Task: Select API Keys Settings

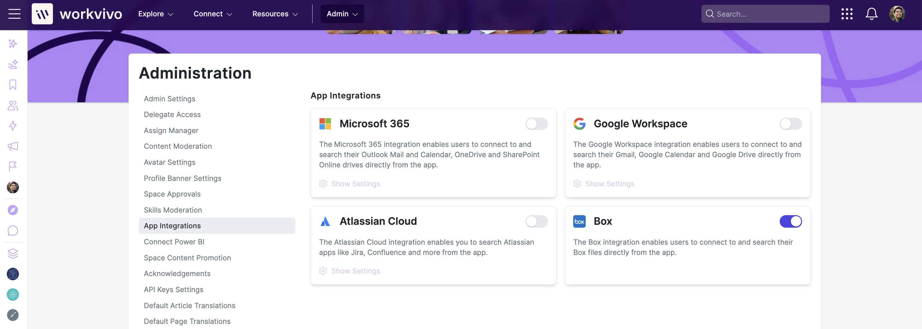Action: click(173, 290)
